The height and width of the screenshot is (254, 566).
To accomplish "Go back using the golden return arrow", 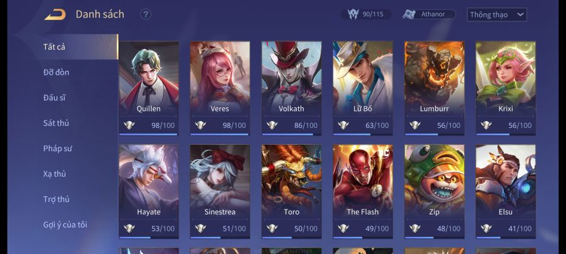I will tap(55, 14).
